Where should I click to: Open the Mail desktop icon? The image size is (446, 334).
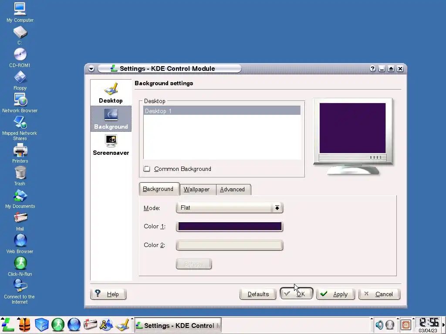coord(20,221)
